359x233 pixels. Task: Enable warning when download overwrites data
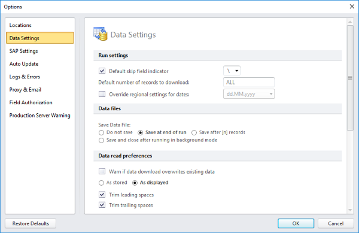pyautogui.click(x=102, y=171)
